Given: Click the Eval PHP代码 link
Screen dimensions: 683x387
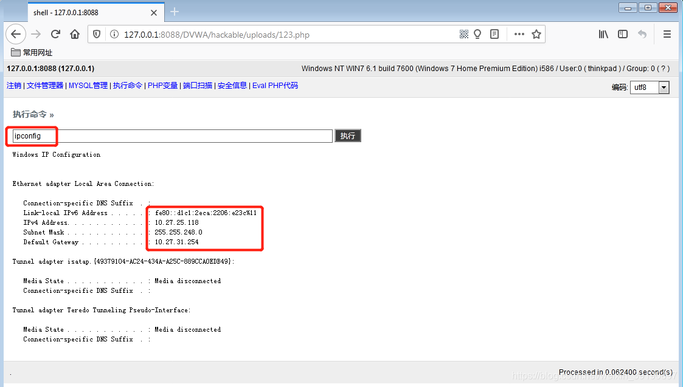Looking at the screenshot, I should click(275, 86).
